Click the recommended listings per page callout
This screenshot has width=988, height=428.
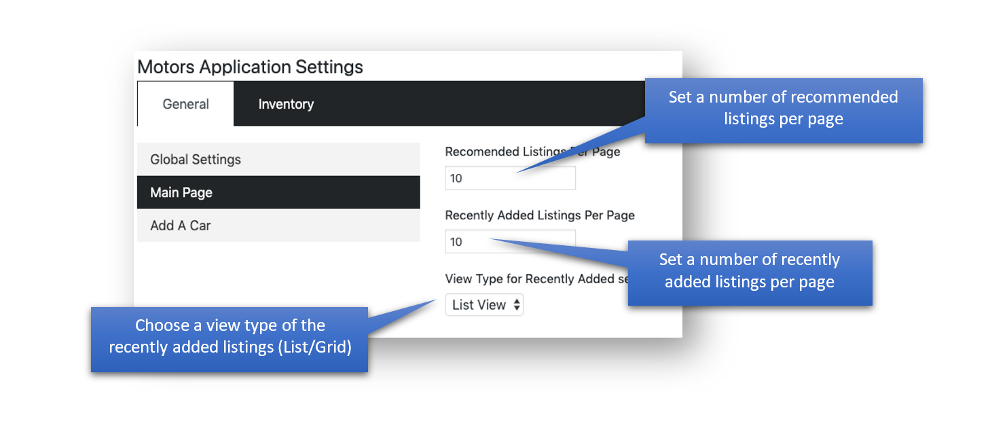[784, 111]
